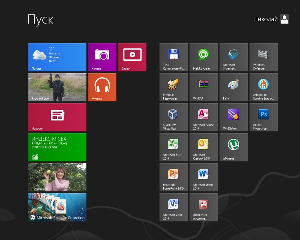Open the MICEX index finance tile
The height and width of the screenshot is (240, 300).
(x=57, y=147)
